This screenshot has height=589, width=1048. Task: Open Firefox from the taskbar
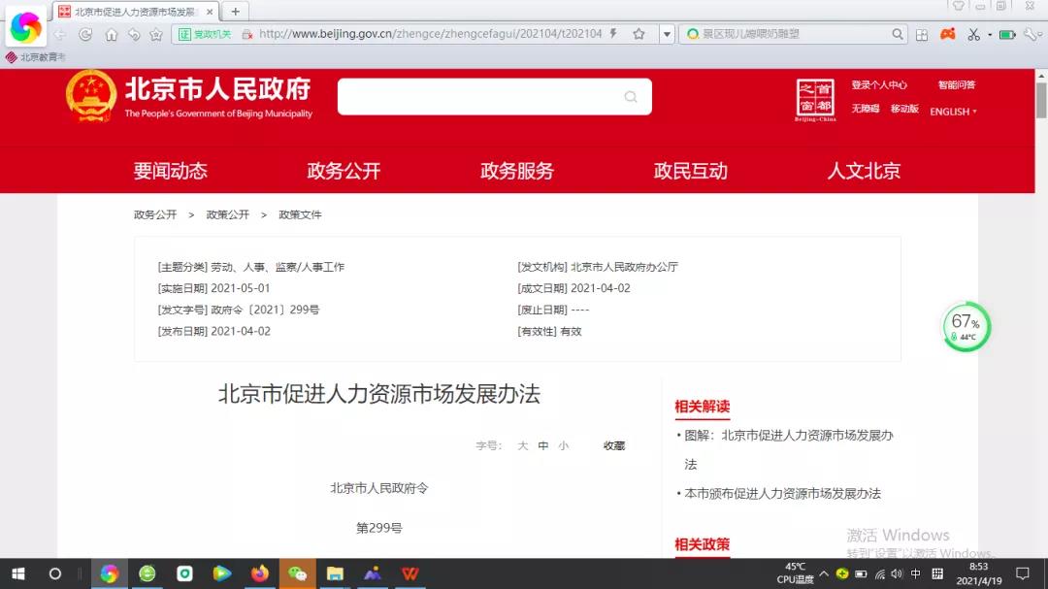[x=259, y=573]
